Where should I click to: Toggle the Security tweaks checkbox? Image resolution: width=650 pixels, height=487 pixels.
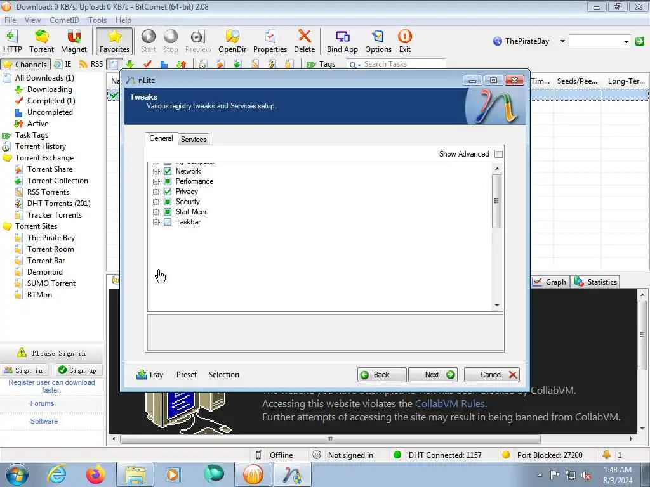(x=168, y=202)
